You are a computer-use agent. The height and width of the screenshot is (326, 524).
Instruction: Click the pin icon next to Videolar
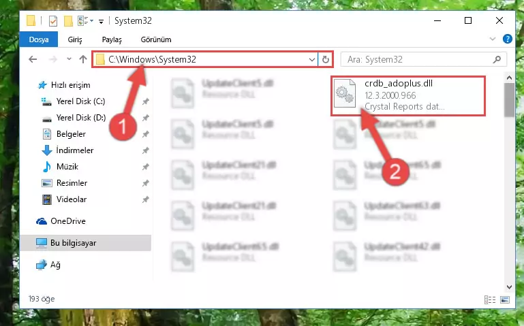coord(145,199)
